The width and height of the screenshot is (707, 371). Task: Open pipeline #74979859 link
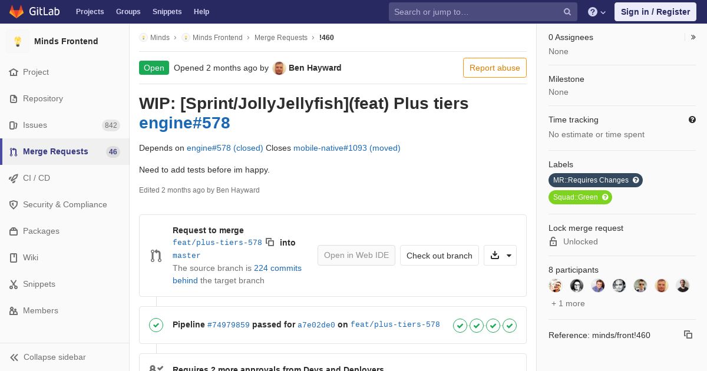229,324
